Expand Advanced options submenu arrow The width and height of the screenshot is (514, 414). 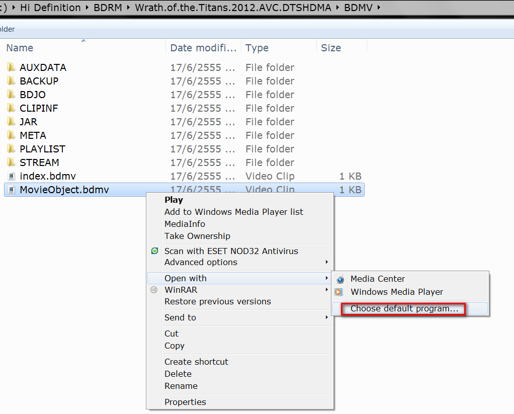point(327,262)
